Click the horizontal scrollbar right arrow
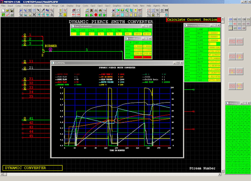 [220, 174]
